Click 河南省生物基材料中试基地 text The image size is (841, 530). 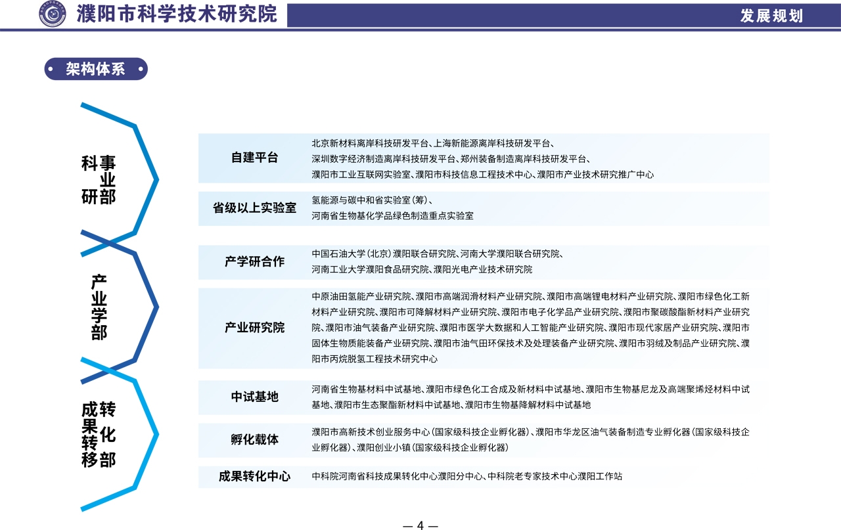[366, 389]
